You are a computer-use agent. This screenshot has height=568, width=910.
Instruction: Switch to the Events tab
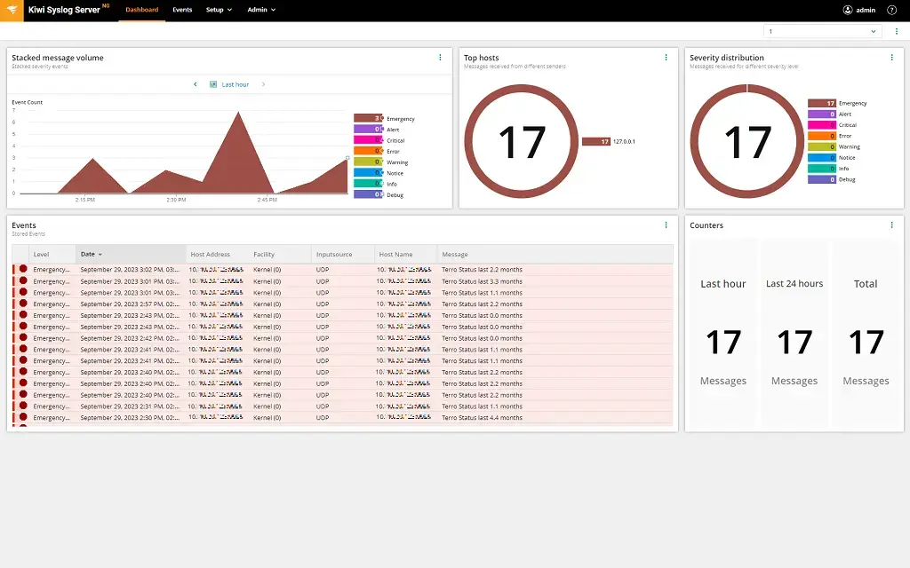point(182,10)
